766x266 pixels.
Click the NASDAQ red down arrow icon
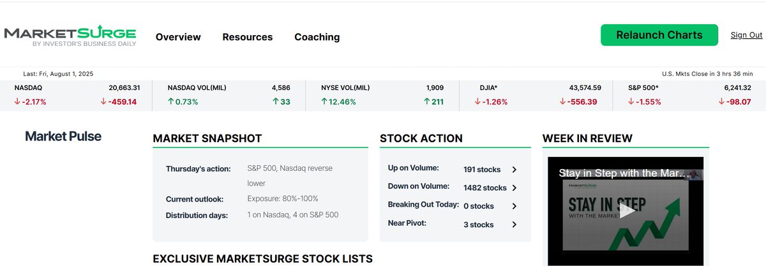(x=17, y=101)
